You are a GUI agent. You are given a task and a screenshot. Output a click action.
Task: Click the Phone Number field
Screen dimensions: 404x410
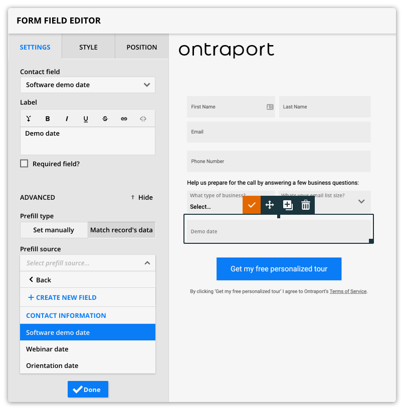(279, 161)
